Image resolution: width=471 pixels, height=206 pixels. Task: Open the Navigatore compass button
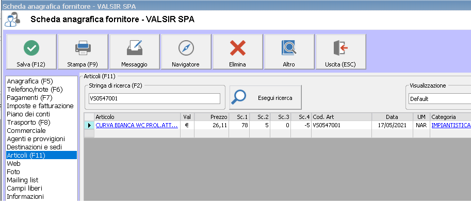[x=186, y=51]
